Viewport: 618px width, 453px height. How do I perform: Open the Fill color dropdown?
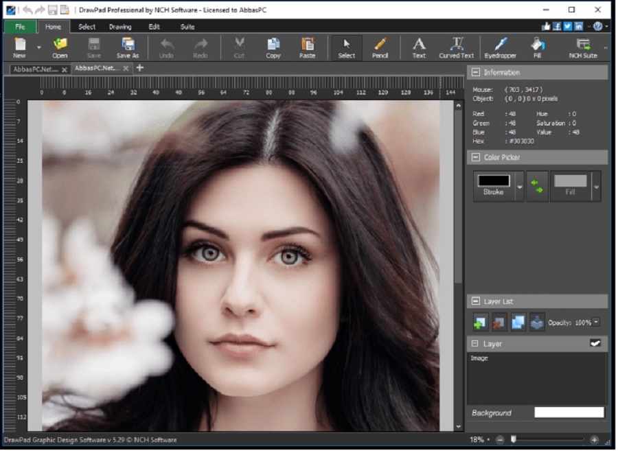point(595,186)
